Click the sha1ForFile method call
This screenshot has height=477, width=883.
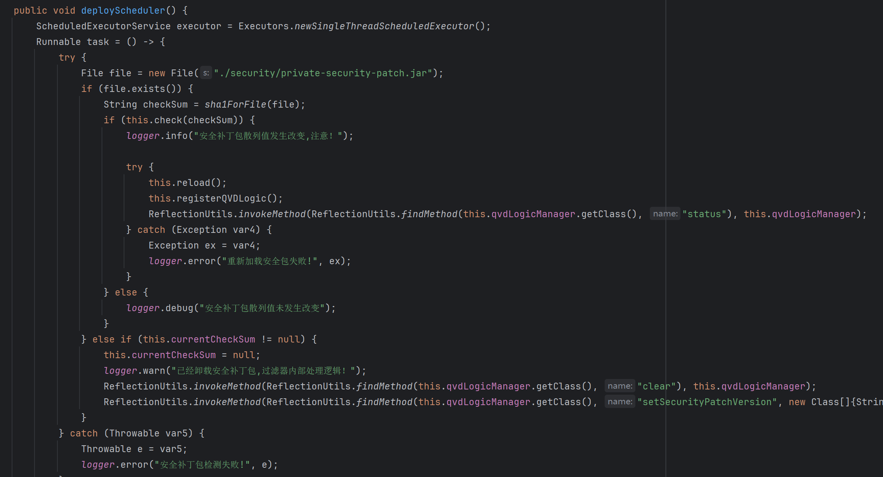tap(235, 104)
